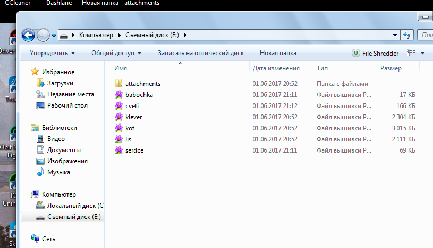Expand the arrow after Компьютер in address bar
Screen dimensions: 433x248
pos(120,36)
